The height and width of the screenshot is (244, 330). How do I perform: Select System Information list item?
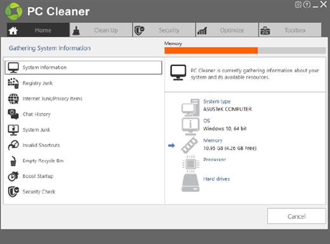(83, 67)
